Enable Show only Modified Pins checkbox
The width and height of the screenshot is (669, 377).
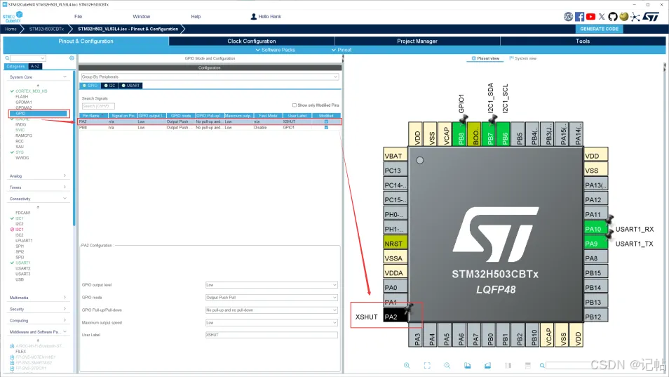point(295,105)
